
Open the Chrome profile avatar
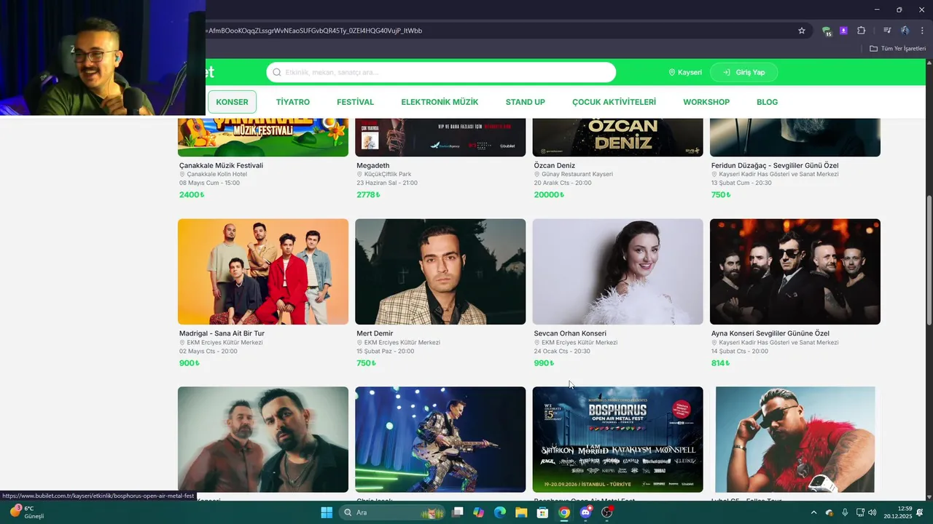click(x=905, y=31)
